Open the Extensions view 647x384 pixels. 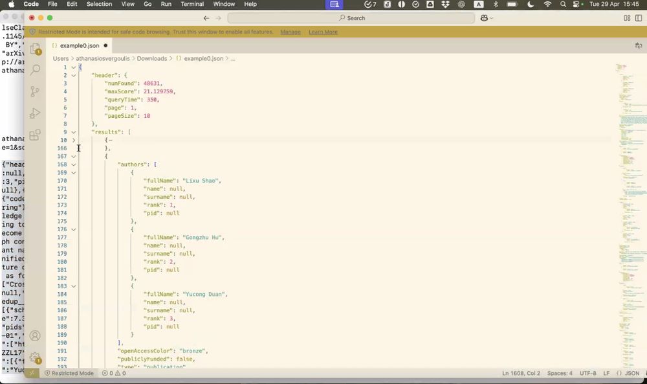point(35,135)
